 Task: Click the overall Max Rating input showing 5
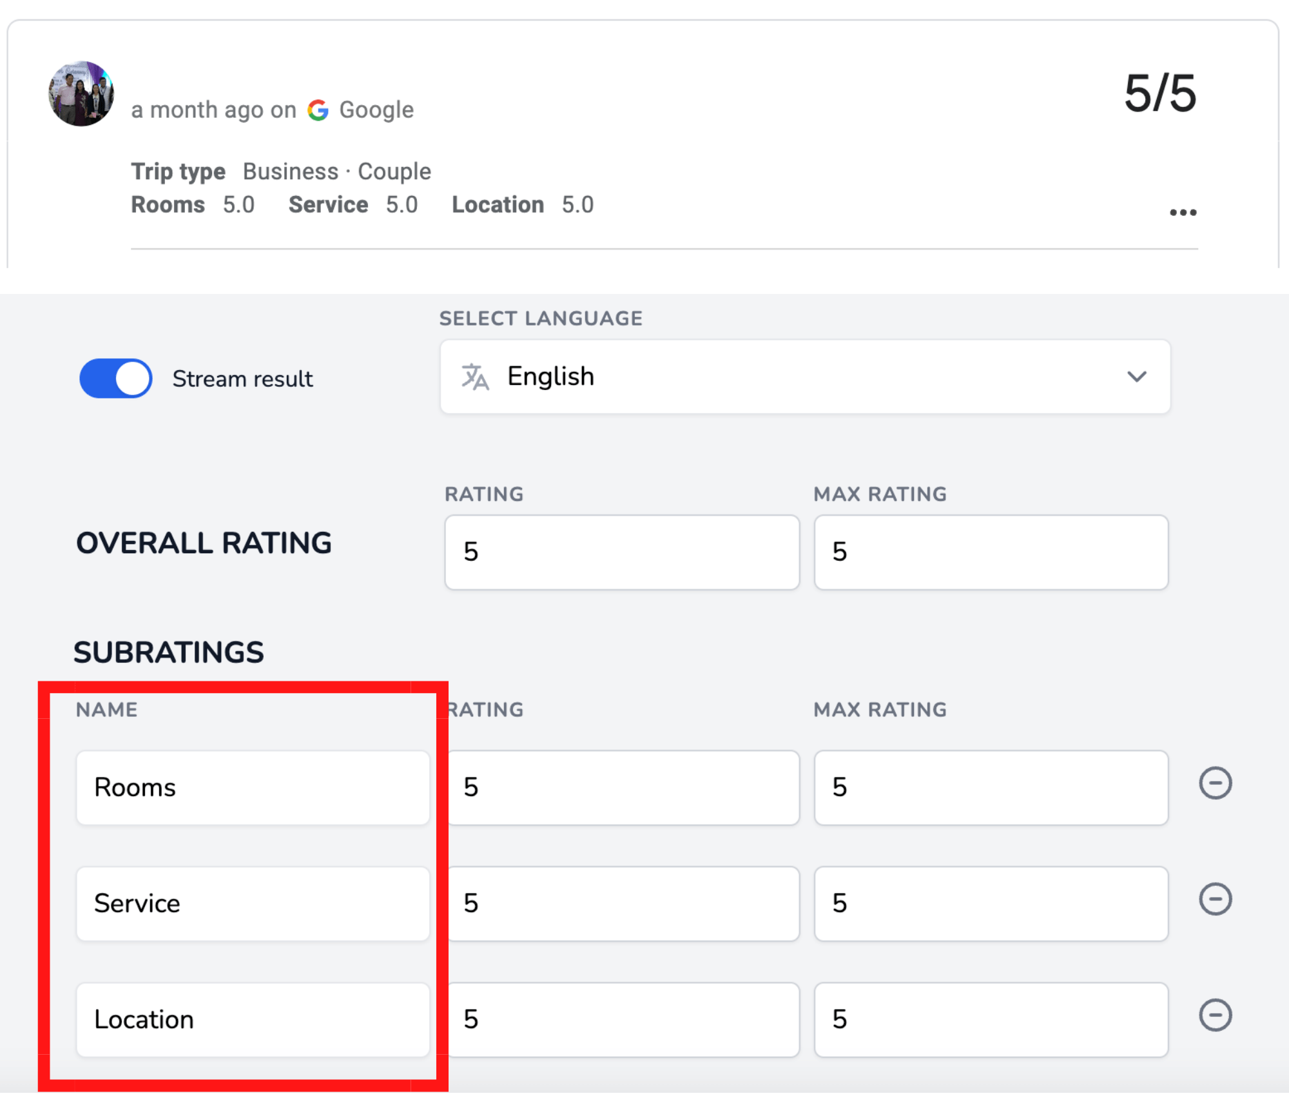click(991, 552)
